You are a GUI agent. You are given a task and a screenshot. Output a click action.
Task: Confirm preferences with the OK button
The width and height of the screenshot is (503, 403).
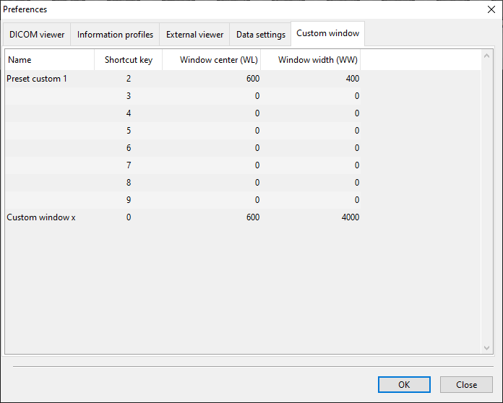click(404, 384)
